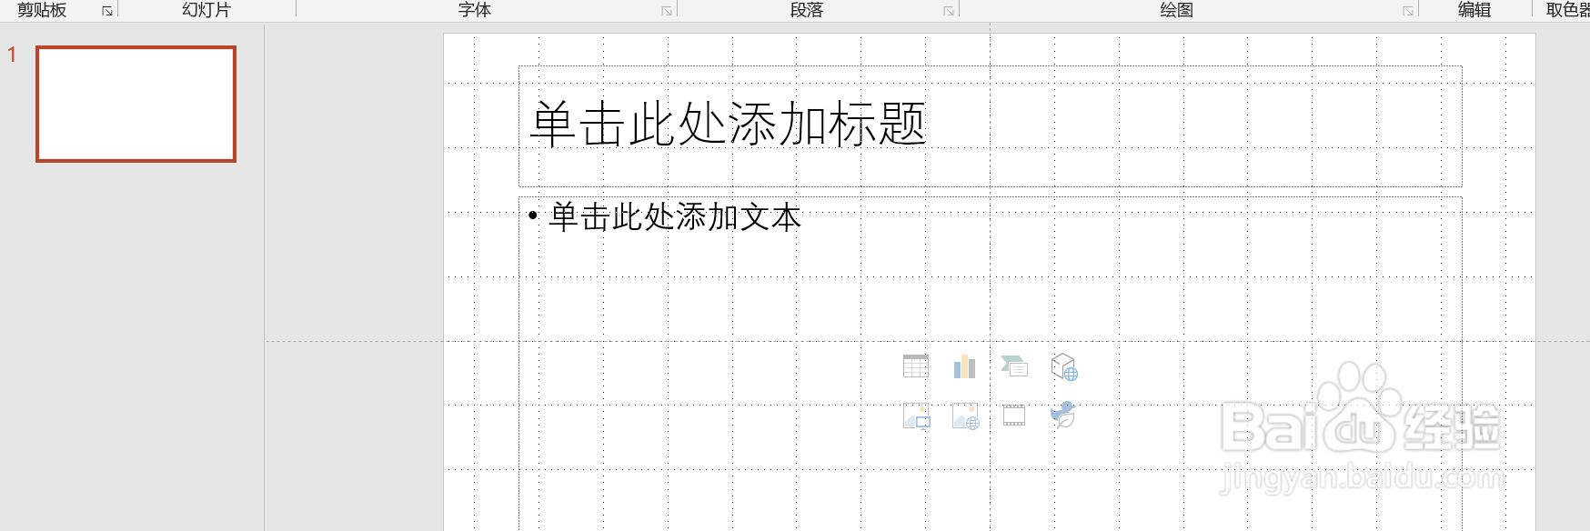Insert video via film strip icon
This screenshot has height=531, width=1590.
click(x=1014, y=416)
